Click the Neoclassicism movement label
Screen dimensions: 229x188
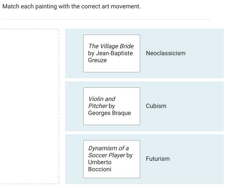(x=166, y=53)
